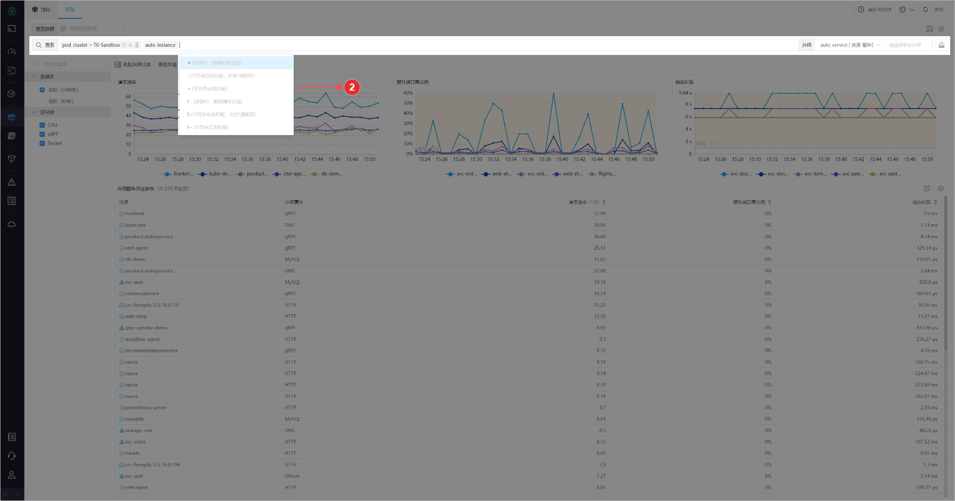Click the 收起快速过滤 button
955x501 pixels.
click(133, 65)
